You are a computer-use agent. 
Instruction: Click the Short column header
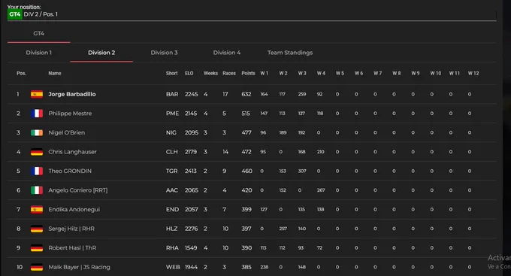tap(172, 73)
